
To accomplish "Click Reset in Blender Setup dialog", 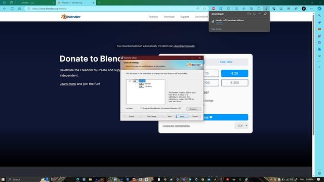I will (132, 116).
